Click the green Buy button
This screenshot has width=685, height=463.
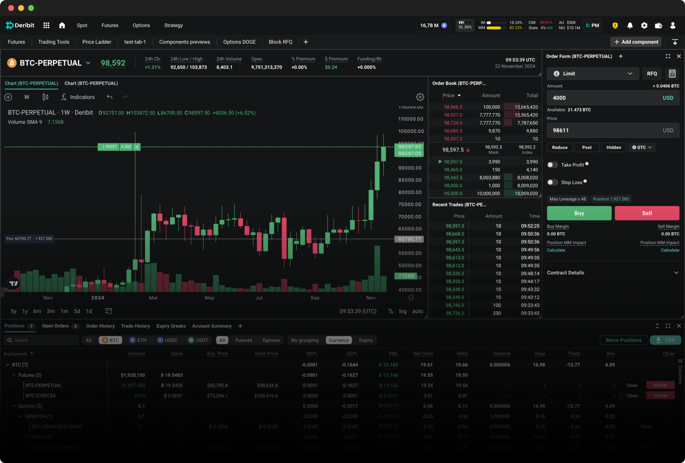pos(579,213)
